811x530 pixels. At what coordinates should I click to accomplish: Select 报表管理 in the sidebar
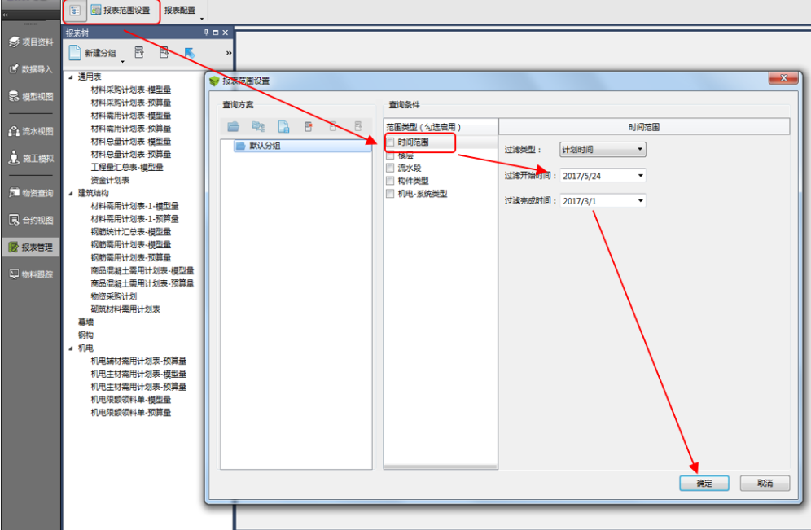(31, 247)
